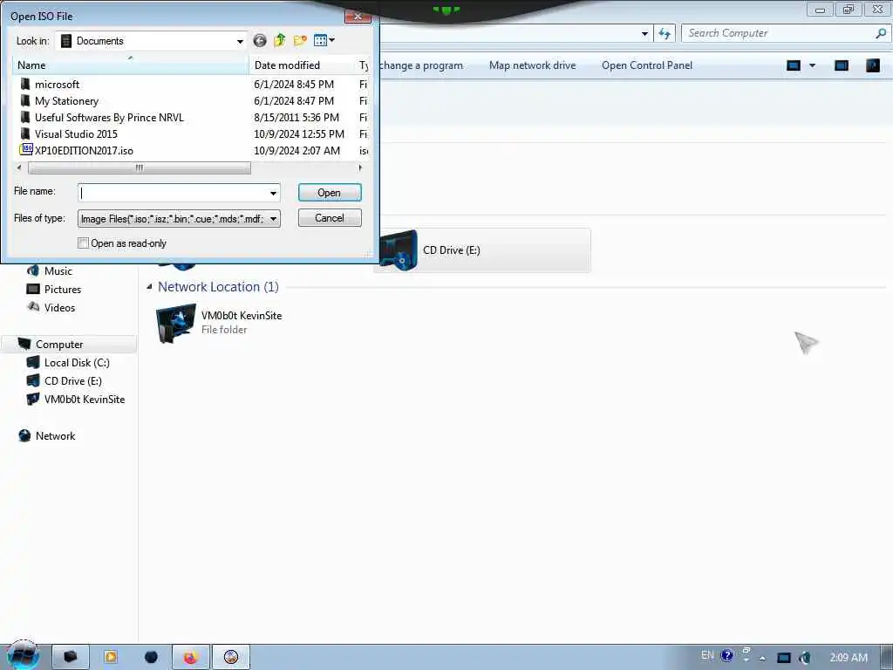The image size is (893, 670).
Task: Open Firefox from the taskbar
Action: point(191,657)
